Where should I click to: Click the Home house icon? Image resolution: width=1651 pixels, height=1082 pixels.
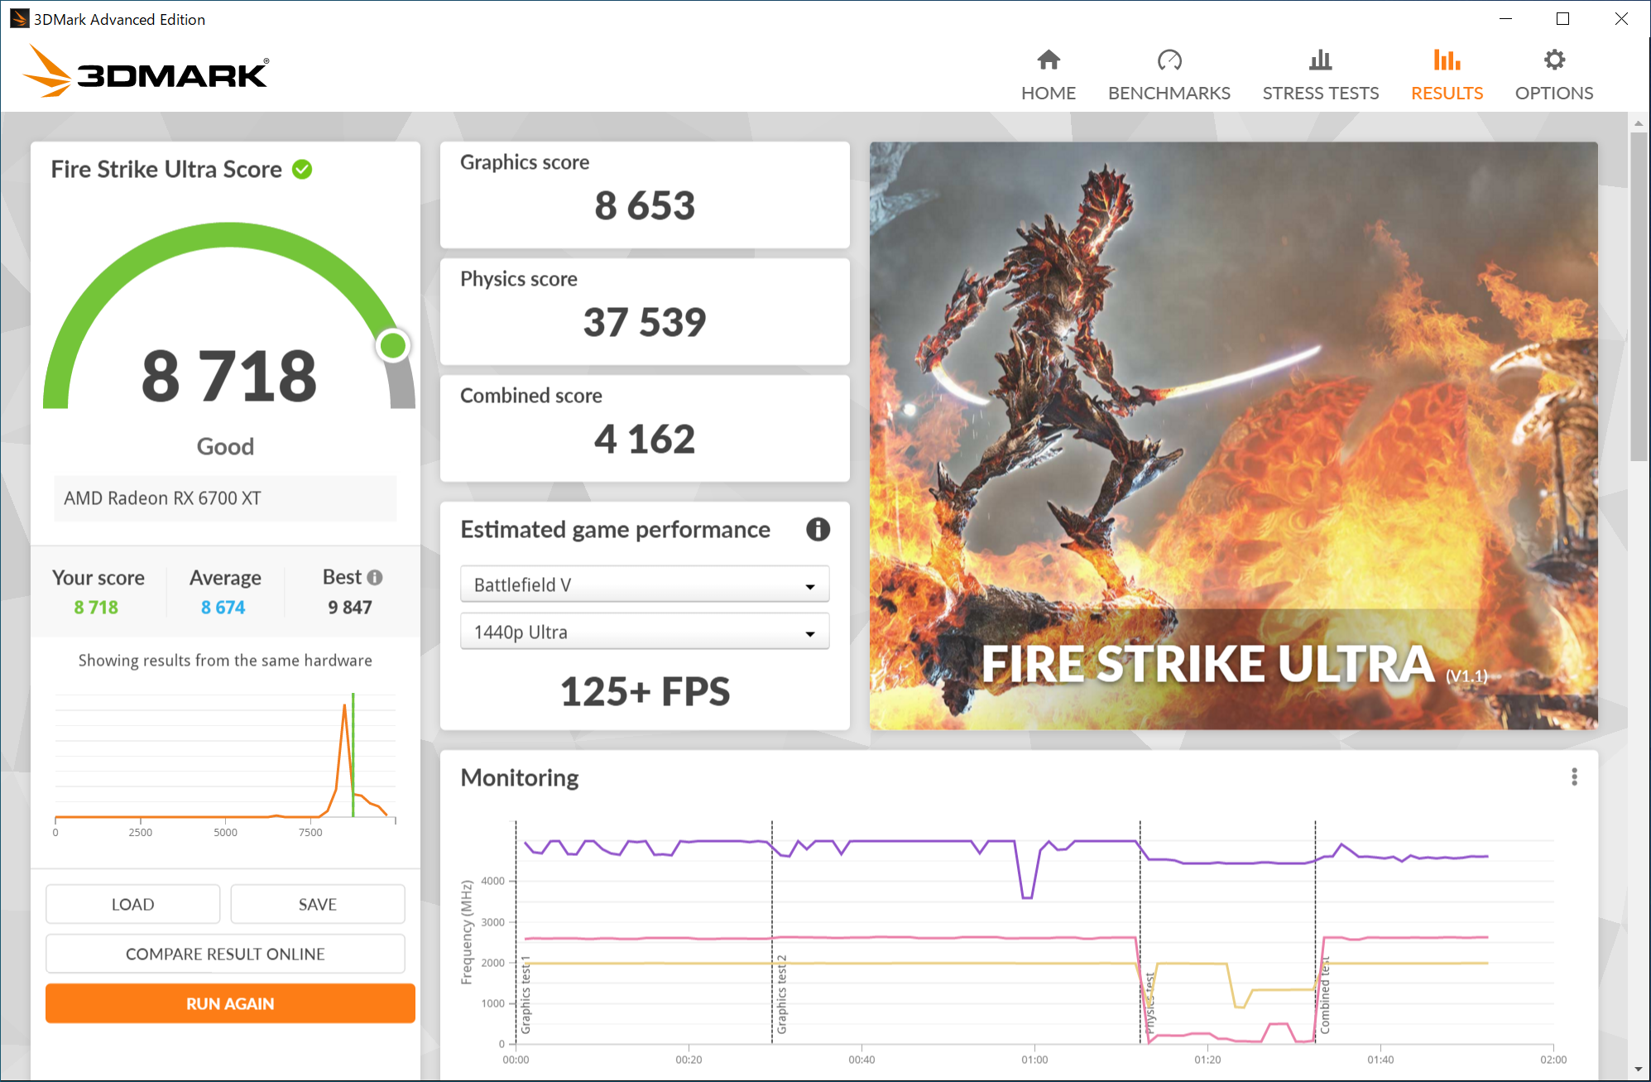pyautogui.click(x=1049, y=60)
